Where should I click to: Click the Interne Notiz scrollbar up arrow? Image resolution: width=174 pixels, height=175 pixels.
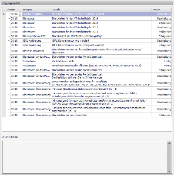(169, 143)
